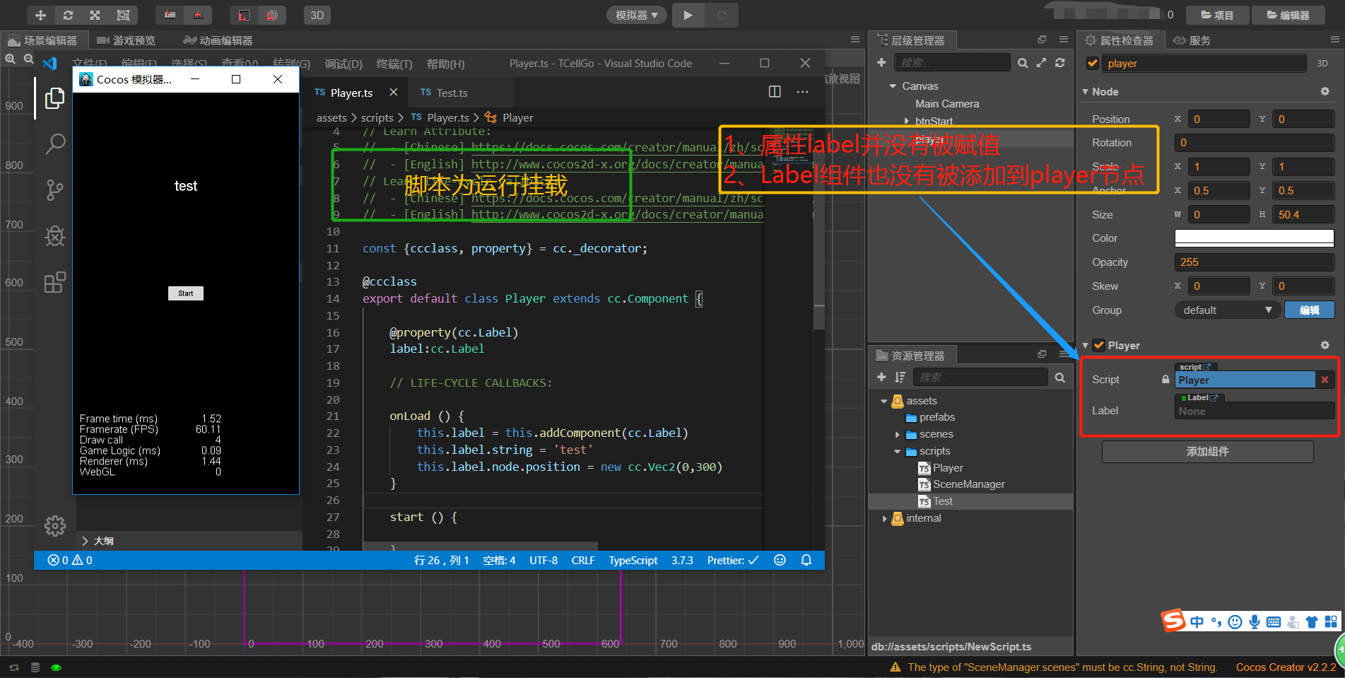This screenshot has width=1345, height=678.
Task: Open the Extensions view icon
Action: [x=54, y=282]
